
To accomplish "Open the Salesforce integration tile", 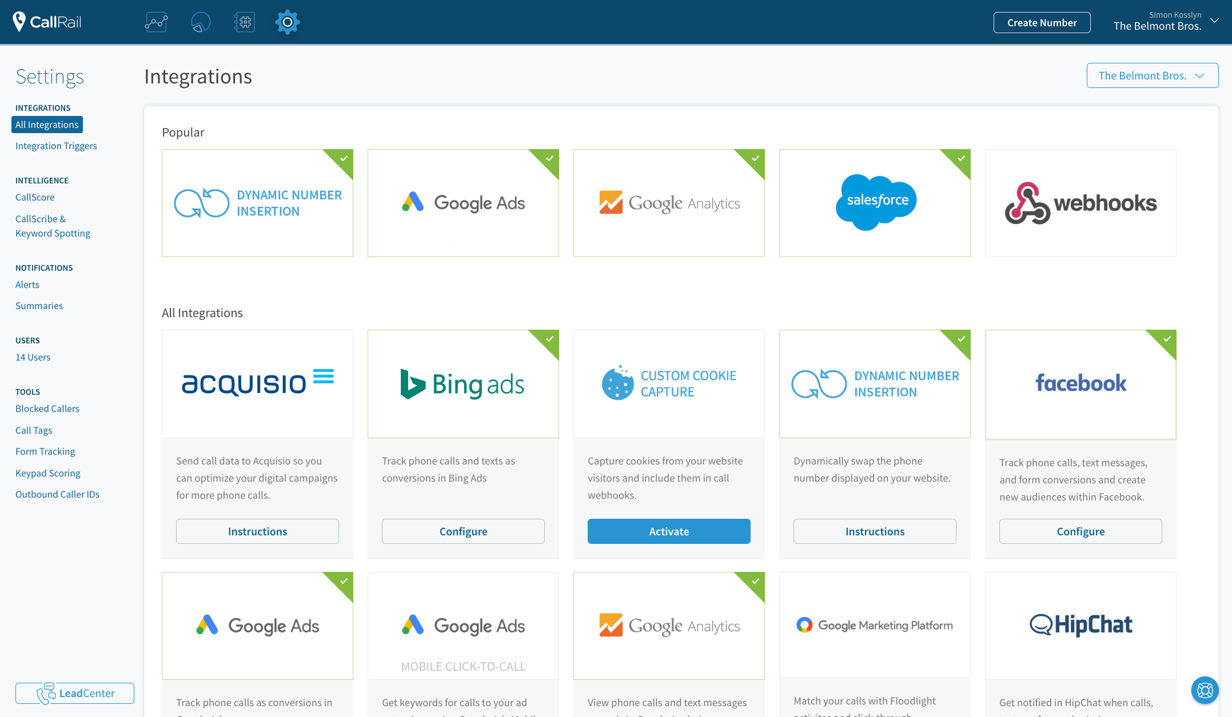I will click(x=875, y=203).
